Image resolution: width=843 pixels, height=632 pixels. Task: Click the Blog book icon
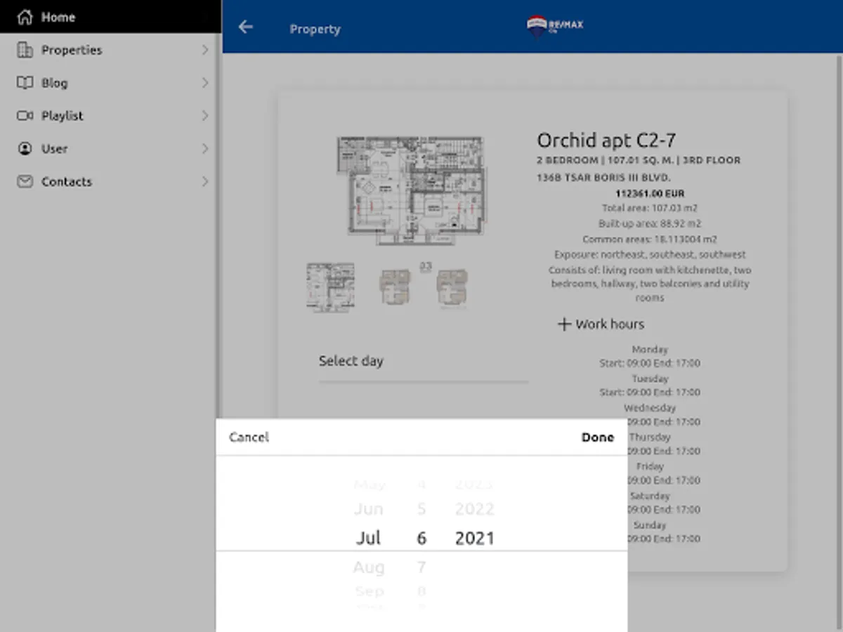point(25,83)
